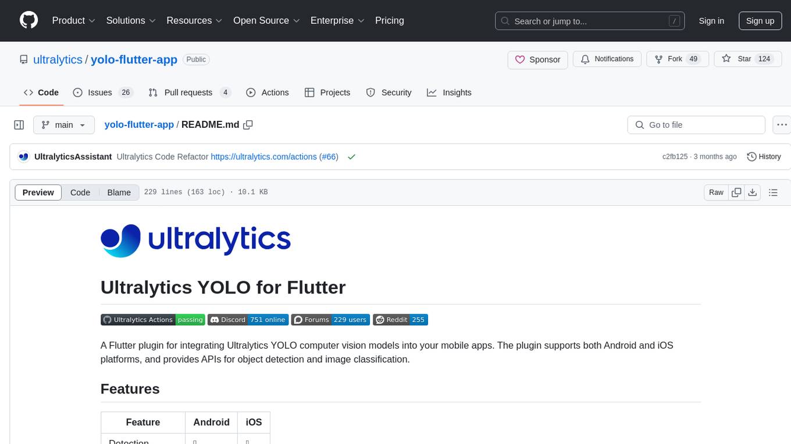Open the ultralytics owner link
This screenshot has width=791, height=444.
pyautogui.click(x=58, y=59)
